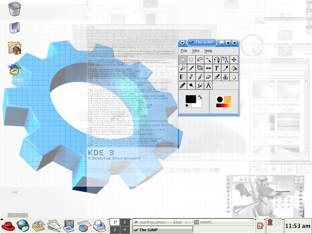Select the Bucket Fill tool

tap(234, 68)
